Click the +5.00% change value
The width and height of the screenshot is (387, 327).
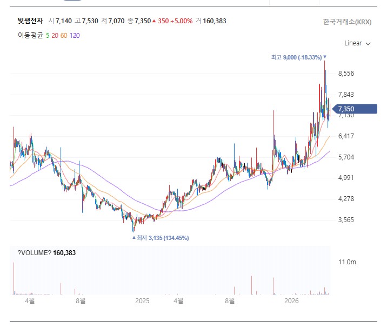click(x=182, y=21)
